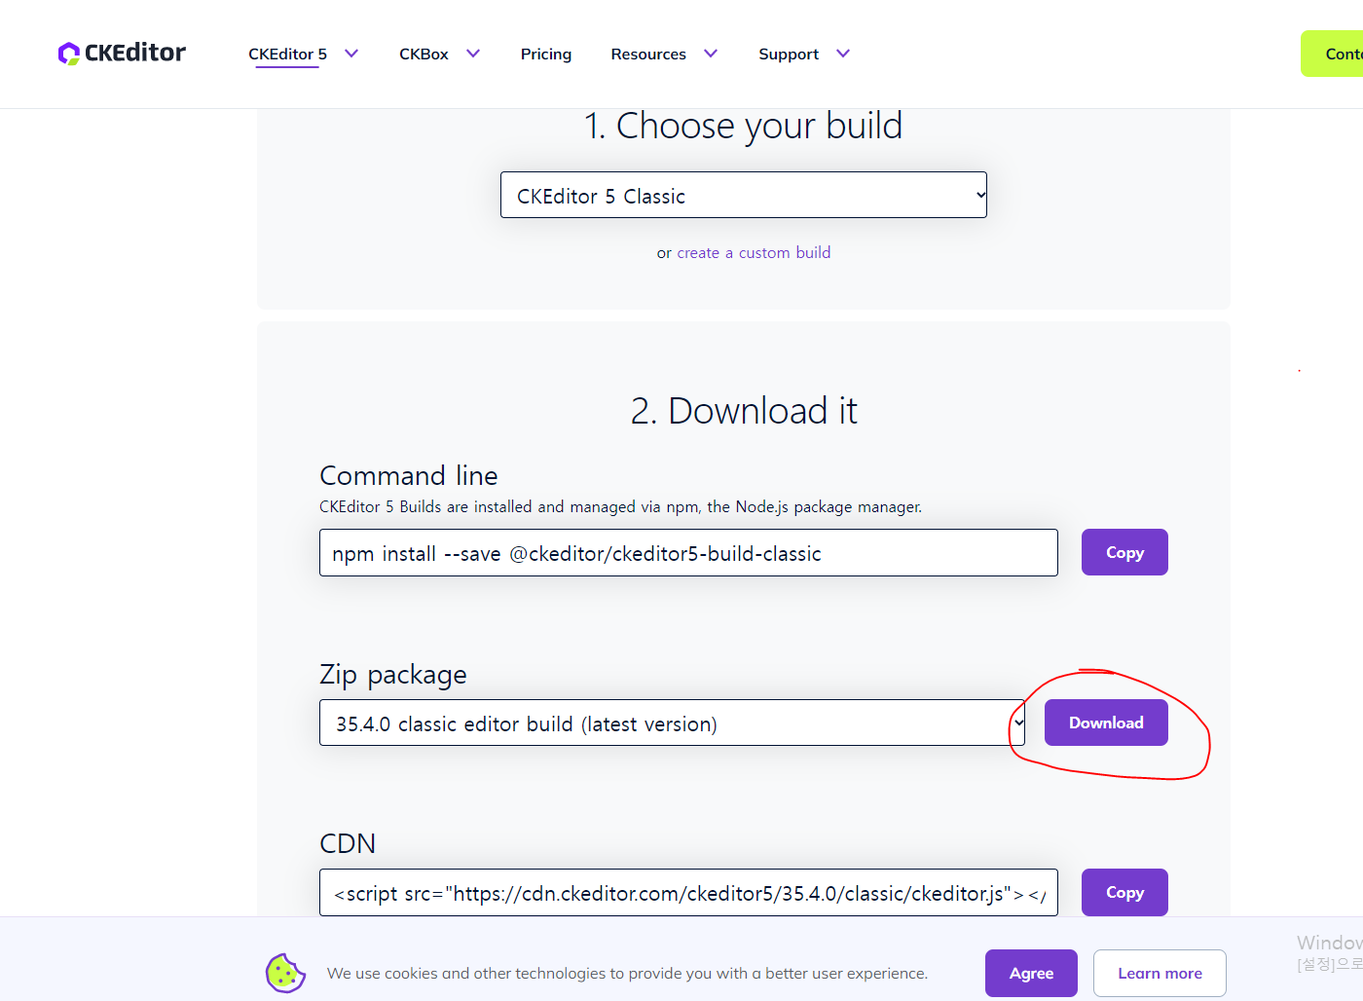Screen dimensions: 1363x1001
Task: Open the CKEditor 5 Classic build dropdown
Action: [744, 195]
